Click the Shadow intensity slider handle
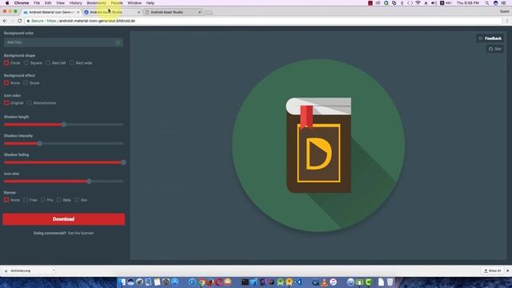 [x=40, y=143]
